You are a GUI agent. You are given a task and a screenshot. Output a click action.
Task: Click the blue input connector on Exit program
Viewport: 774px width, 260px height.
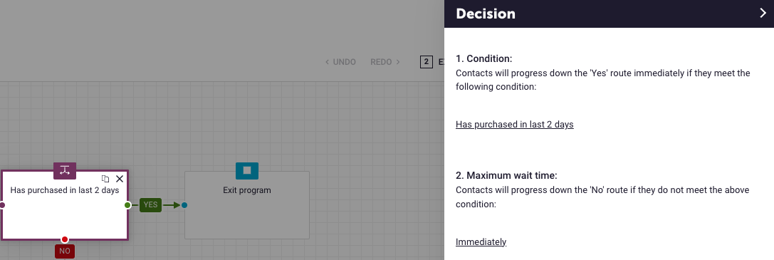click(184, 204)
